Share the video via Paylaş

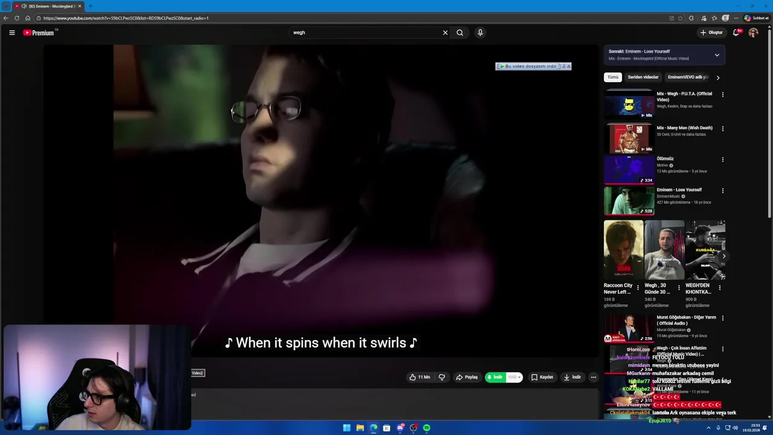point(467,377)
